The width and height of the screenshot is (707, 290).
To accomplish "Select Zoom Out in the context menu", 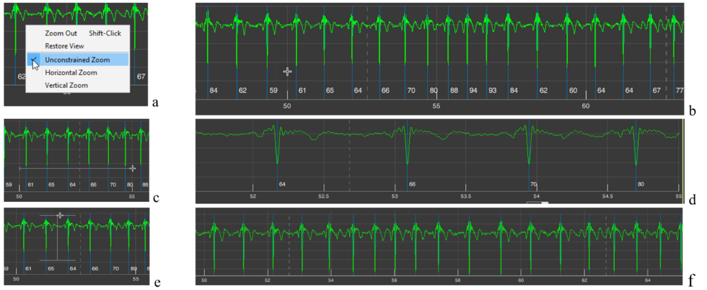I will [61, 34].
